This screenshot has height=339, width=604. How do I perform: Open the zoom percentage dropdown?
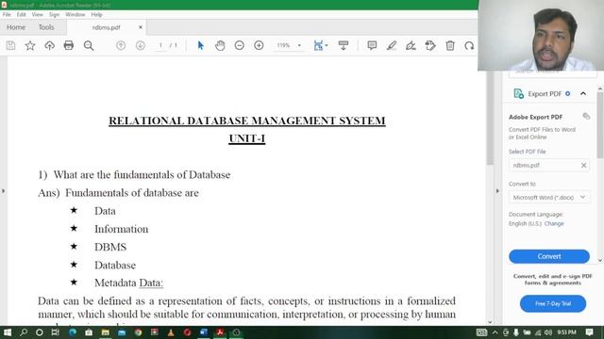point(299,45)
